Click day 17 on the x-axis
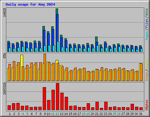The image size is (150, 117). [x=79, y=114]
